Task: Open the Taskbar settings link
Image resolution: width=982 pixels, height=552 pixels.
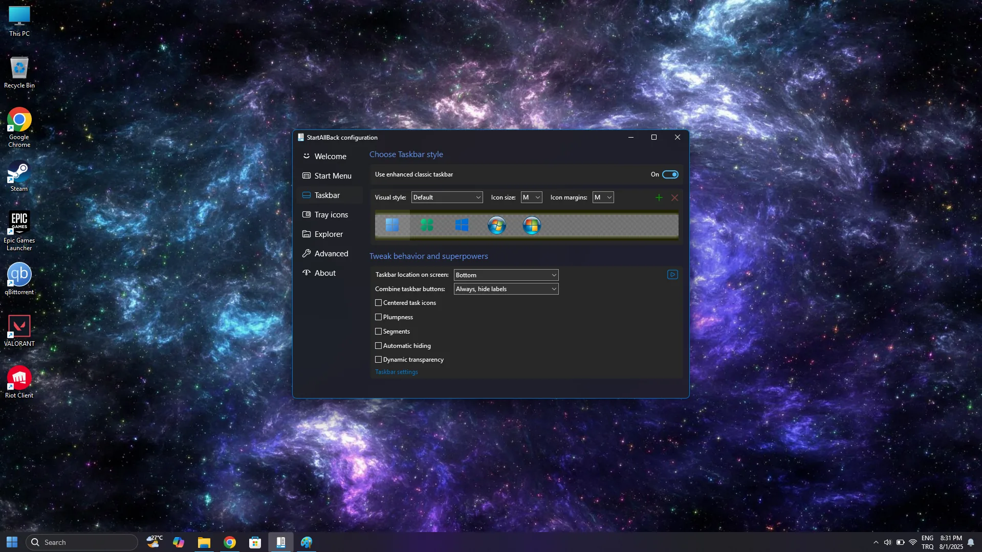Action: [x=397, y=372]
